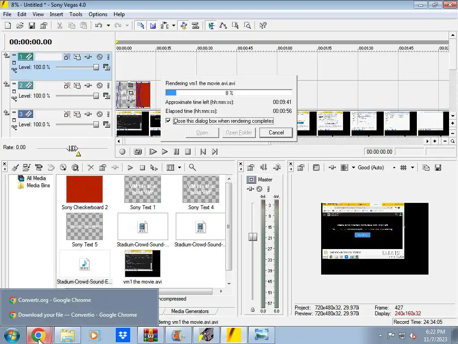This screenshot has width=458, height=344.
Task: Click the Cut scissors icon
Action: [x=59, y=26]
